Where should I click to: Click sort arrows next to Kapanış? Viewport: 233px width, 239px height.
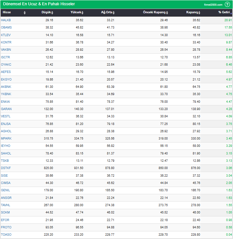pos(199,13)
